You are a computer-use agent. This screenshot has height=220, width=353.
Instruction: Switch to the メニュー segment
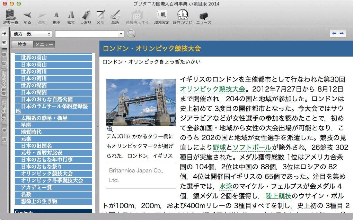pyautogui.click(x=44, y=44)
